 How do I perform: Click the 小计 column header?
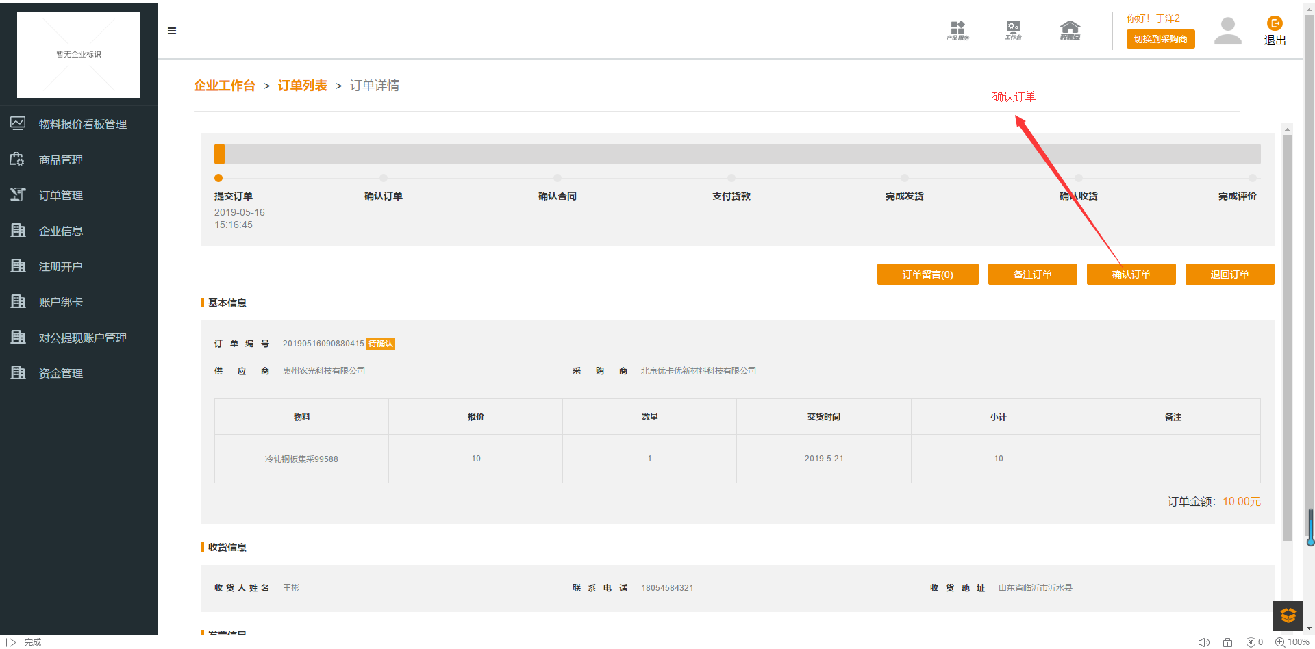pos(999,417)
